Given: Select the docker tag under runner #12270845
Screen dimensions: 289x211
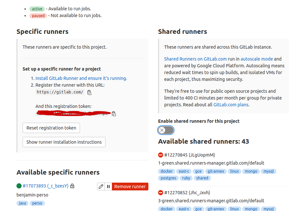Looking at the screenshot, I should tap(167, 171).
